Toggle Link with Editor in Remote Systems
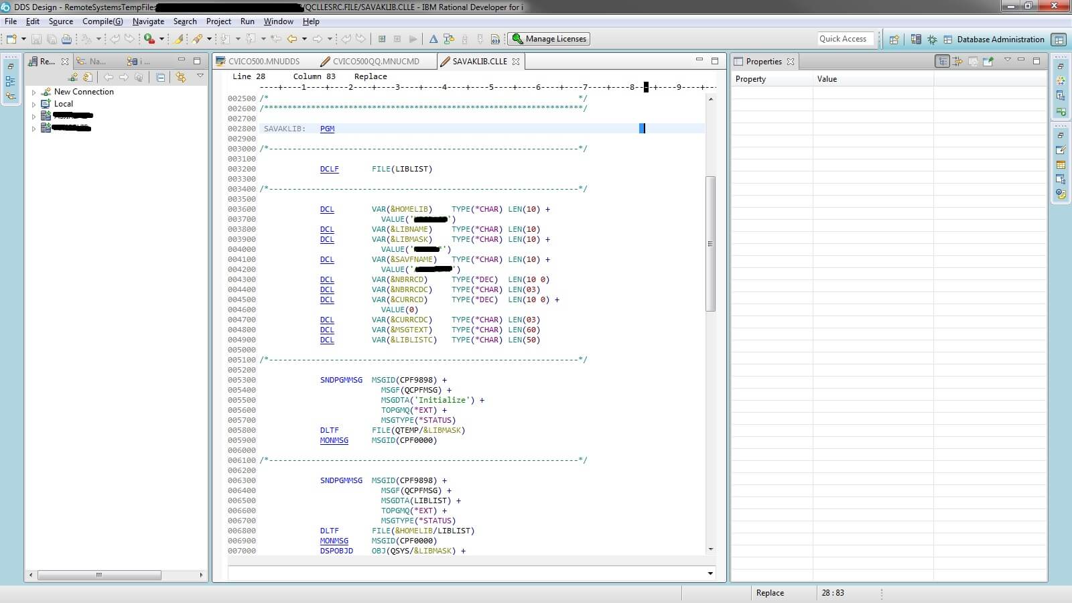Viewport: 1072px width, 603px height. click(180, 78)
